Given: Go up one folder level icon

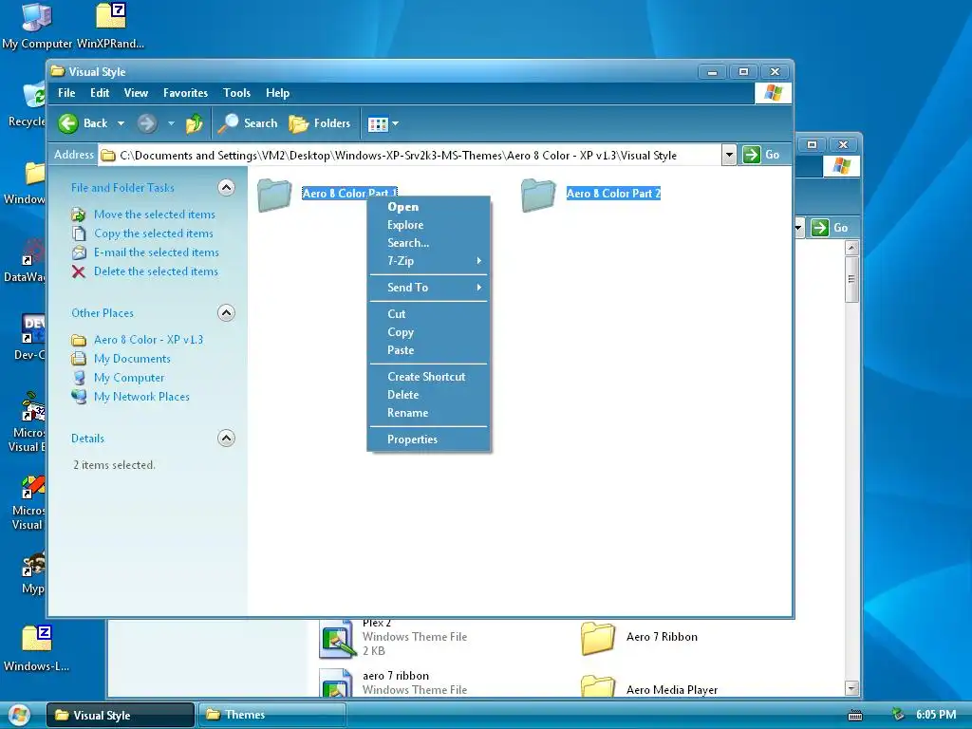Looking at the screenshot, I should [194, 123].
